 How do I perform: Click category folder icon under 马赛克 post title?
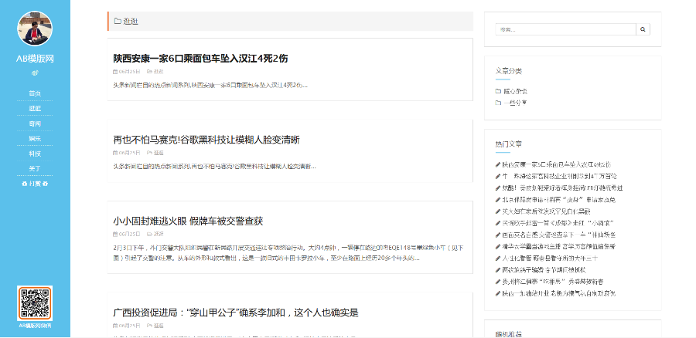(x=149, y=153)
